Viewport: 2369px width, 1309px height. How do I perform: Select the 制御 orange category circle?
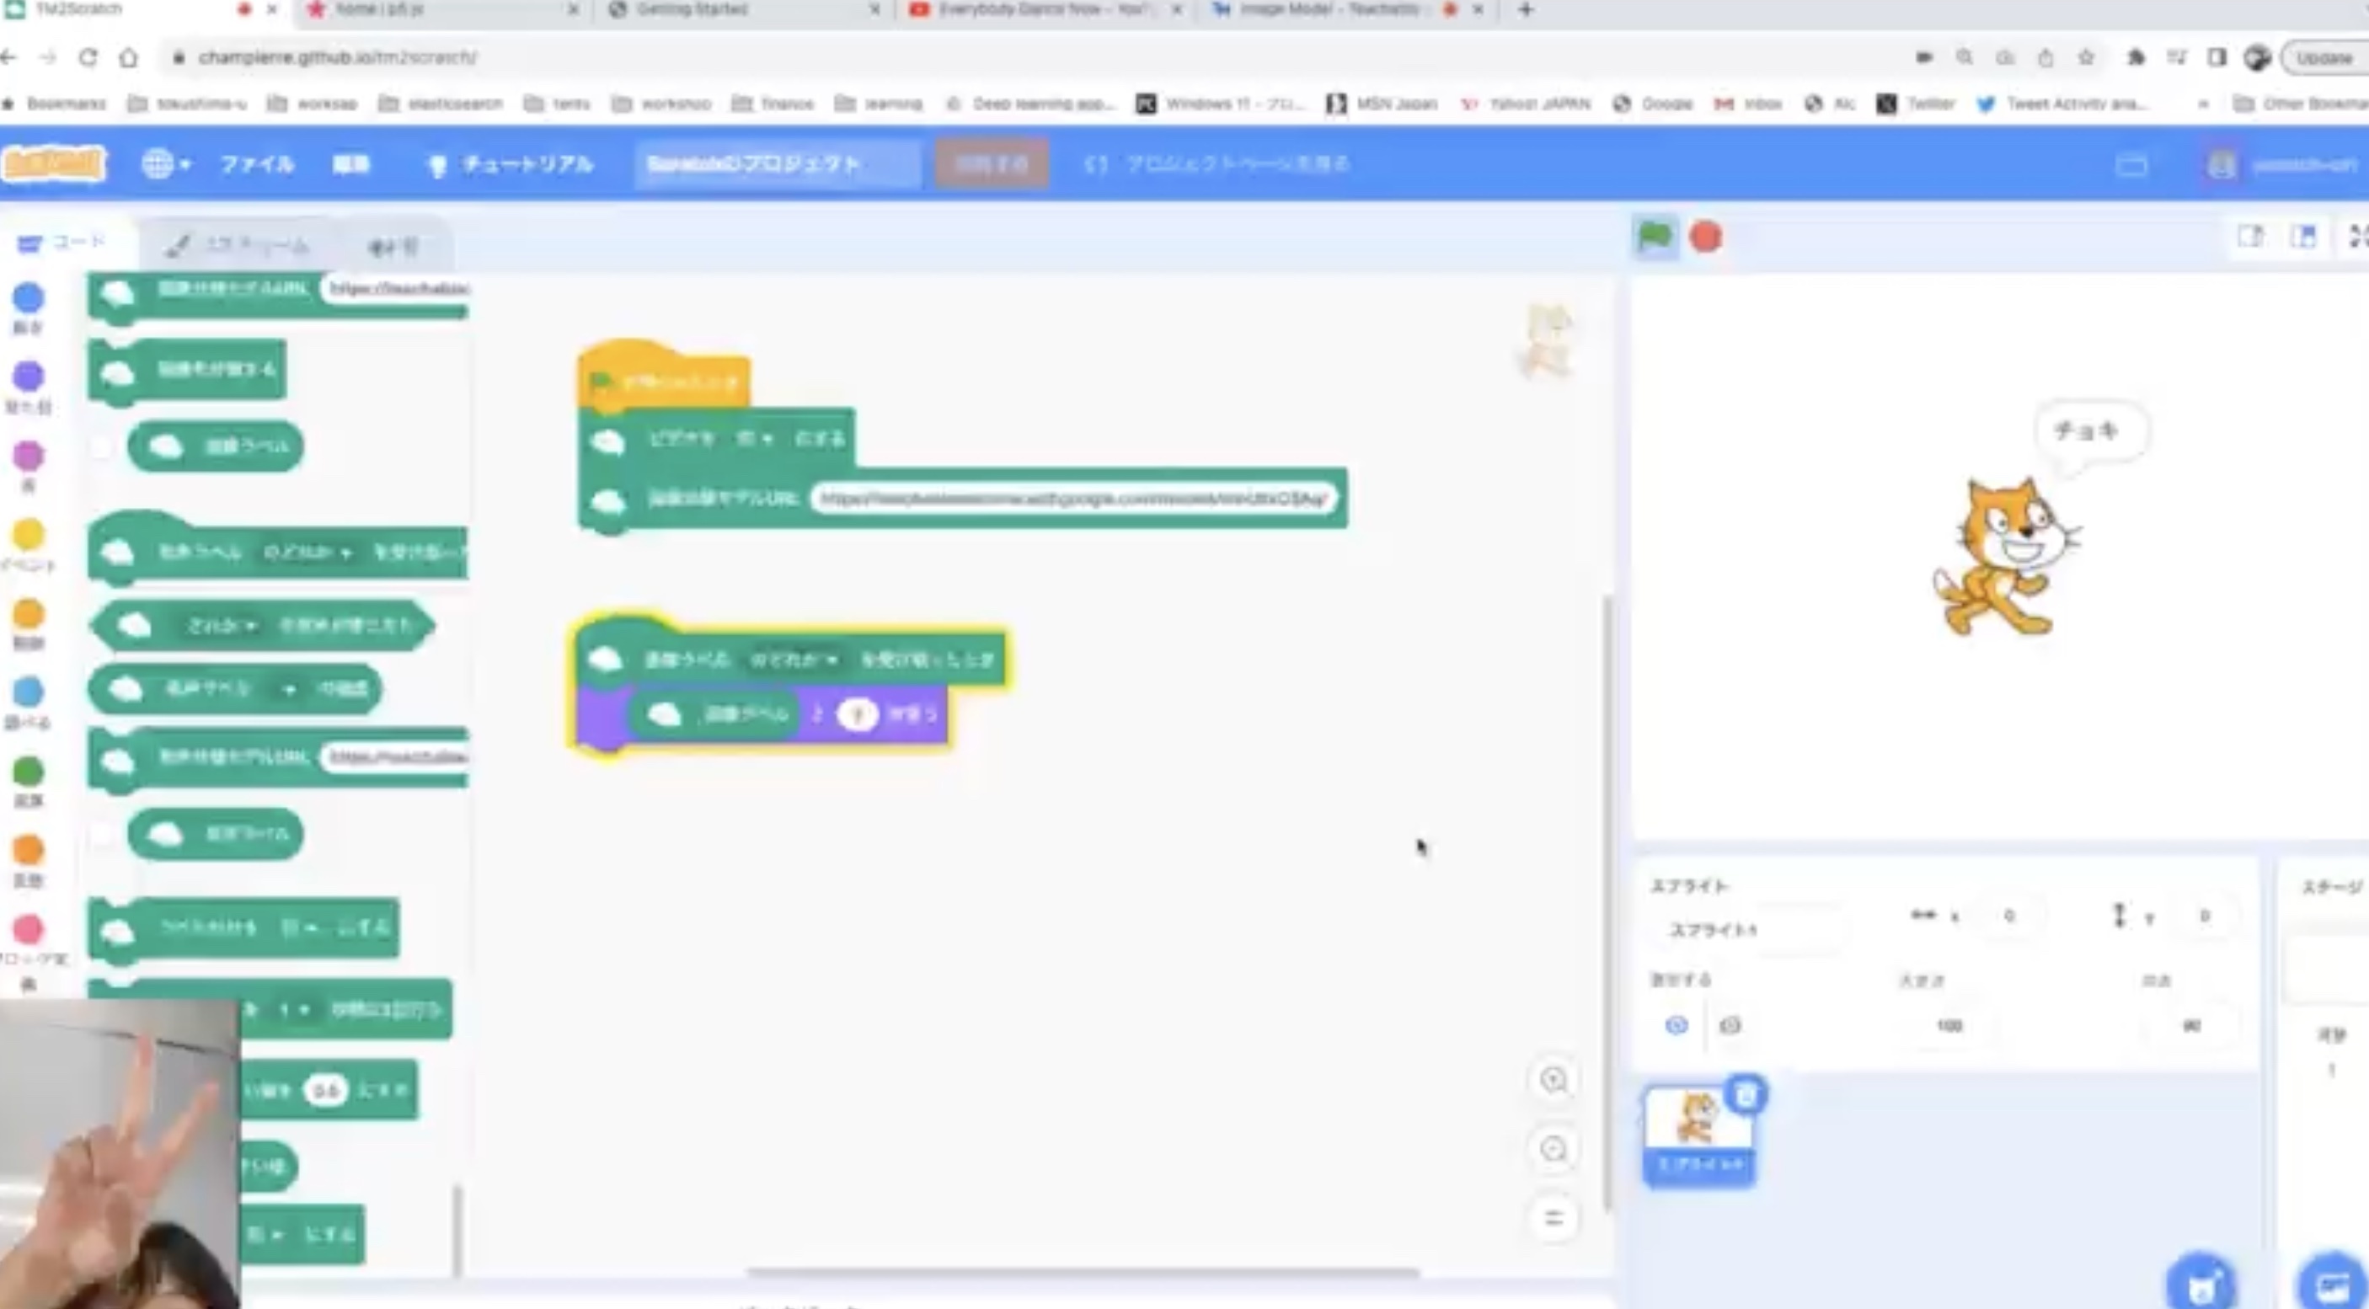[x=29, y=613]
